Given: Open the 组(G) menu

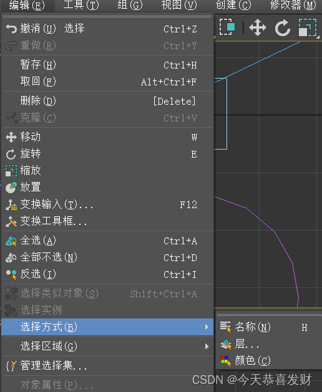Looking at the screenshot, I should coord(130,6).
